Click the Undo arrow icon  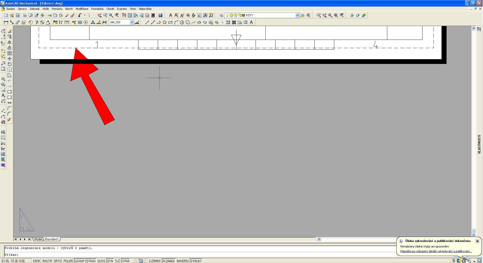point(80,15)
